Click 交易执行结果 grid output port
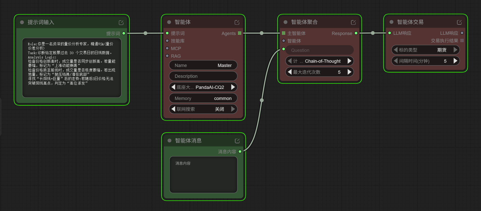Image resolution: width=481 pixels, height=211 pixels. [x=462, y=41]
